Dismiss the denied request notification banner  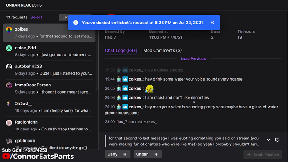[212, 22]
